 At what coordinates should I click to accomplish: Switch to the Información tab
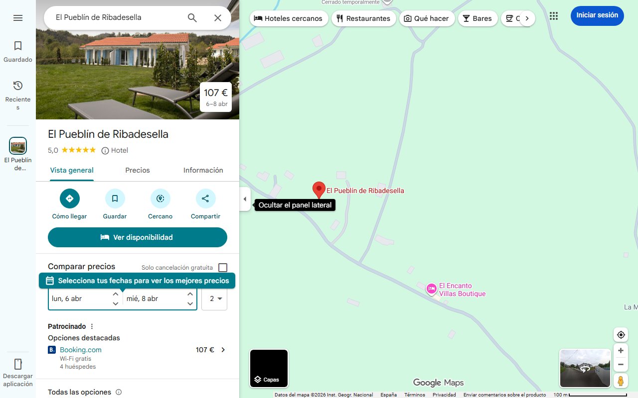[x=203, y=170]
